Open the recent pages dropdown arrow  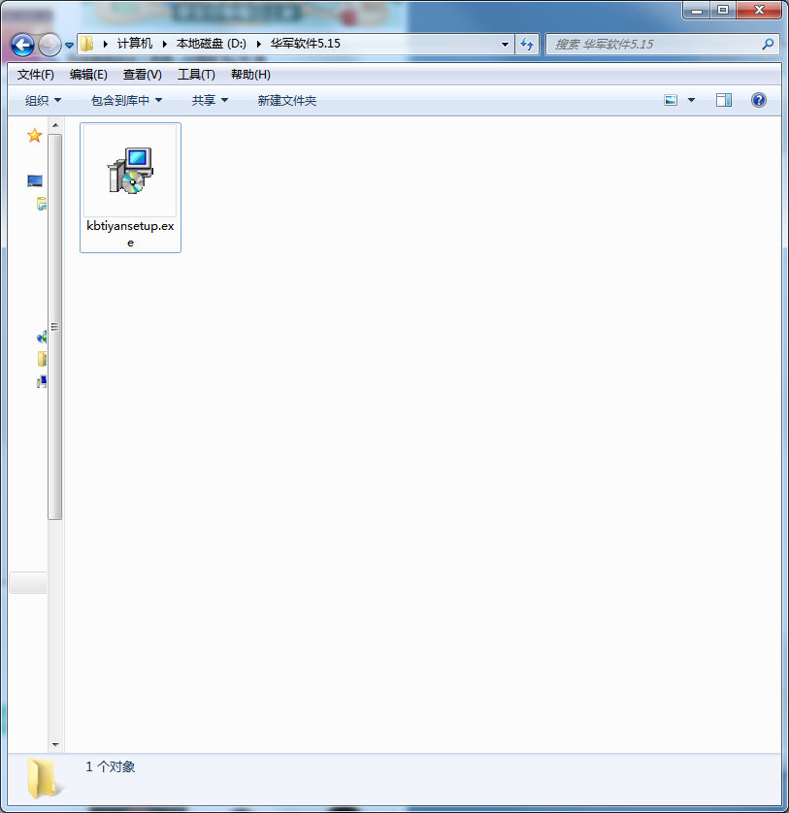point(69,46)
